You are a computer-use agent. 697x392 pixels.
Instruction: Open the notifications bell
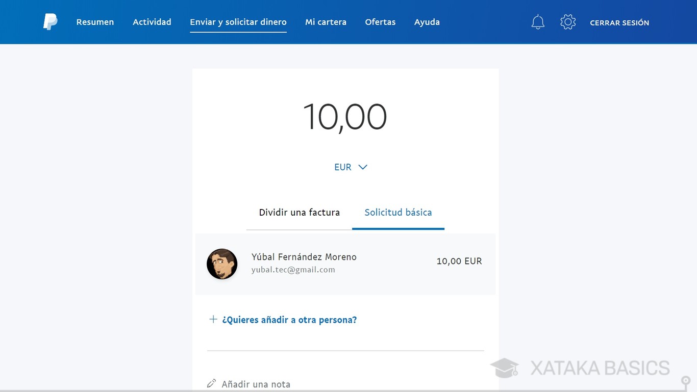pos(537,21)
